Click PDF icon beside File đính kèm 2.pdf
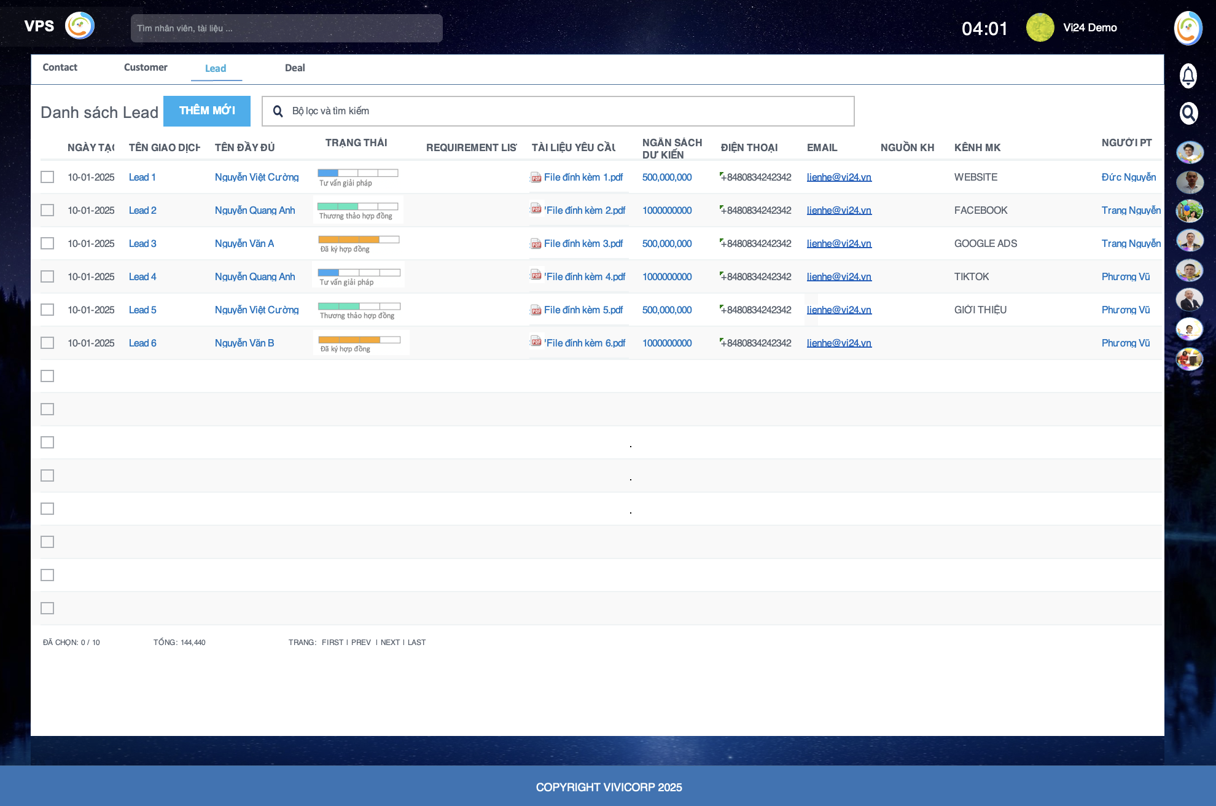Screen dimensions: 1216x806 [x=536, y=209]
